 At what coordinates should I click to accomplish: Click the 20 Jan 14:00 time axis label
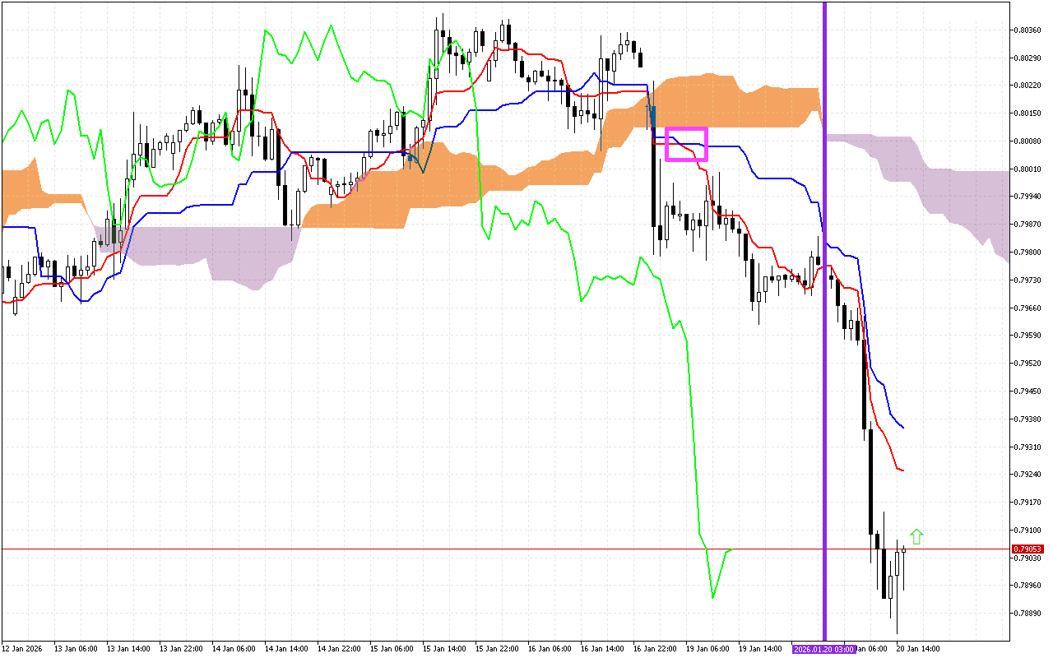(x=917, y=649)
